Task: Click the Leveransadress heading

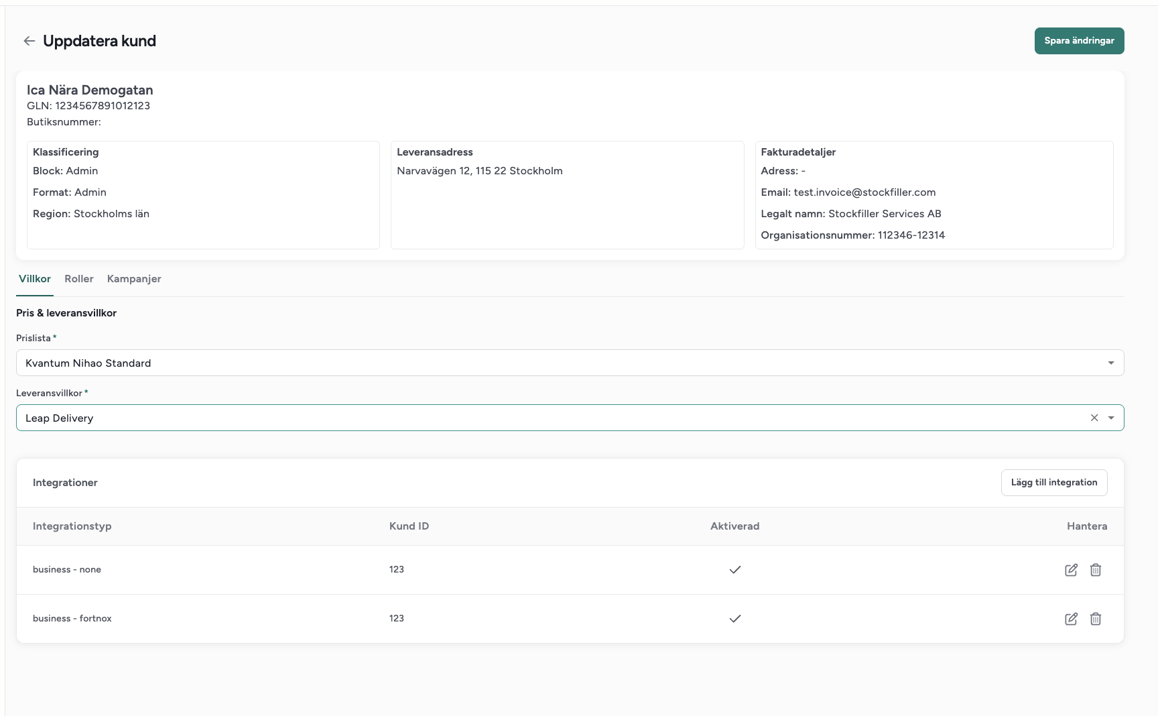Action: pyautogui.click(x=435, y=152)
